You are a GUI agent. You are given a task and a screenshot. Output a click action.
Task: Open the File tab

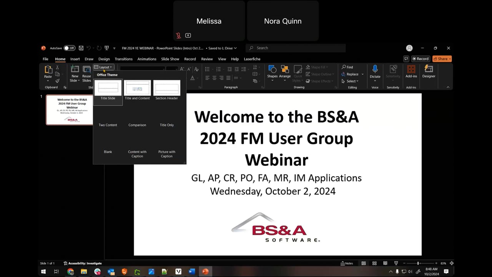[45, 59]
